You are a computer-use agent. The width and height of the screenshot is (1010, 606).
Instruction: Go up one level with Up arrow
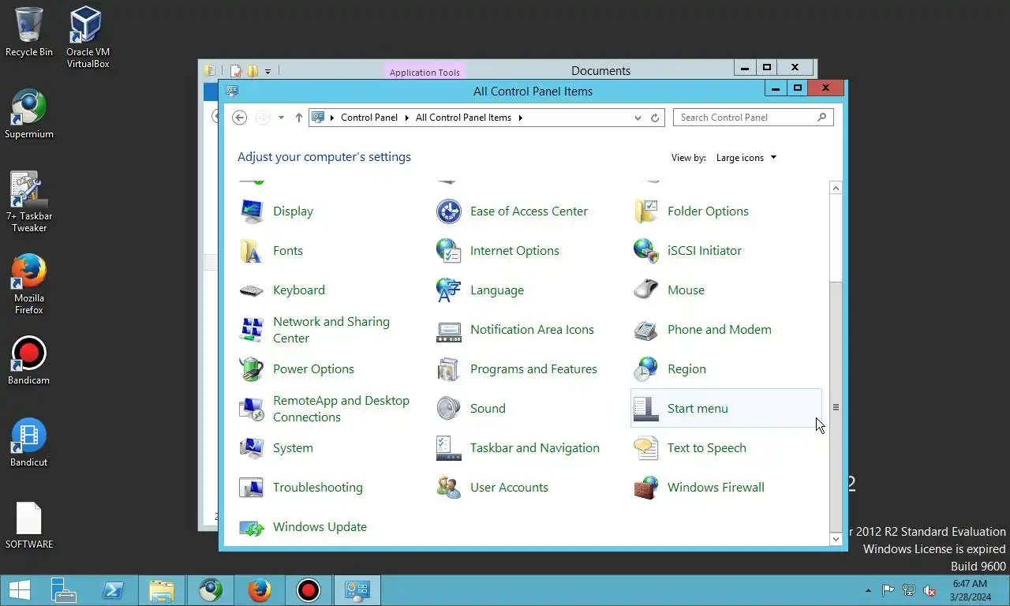tap(299, 118)
